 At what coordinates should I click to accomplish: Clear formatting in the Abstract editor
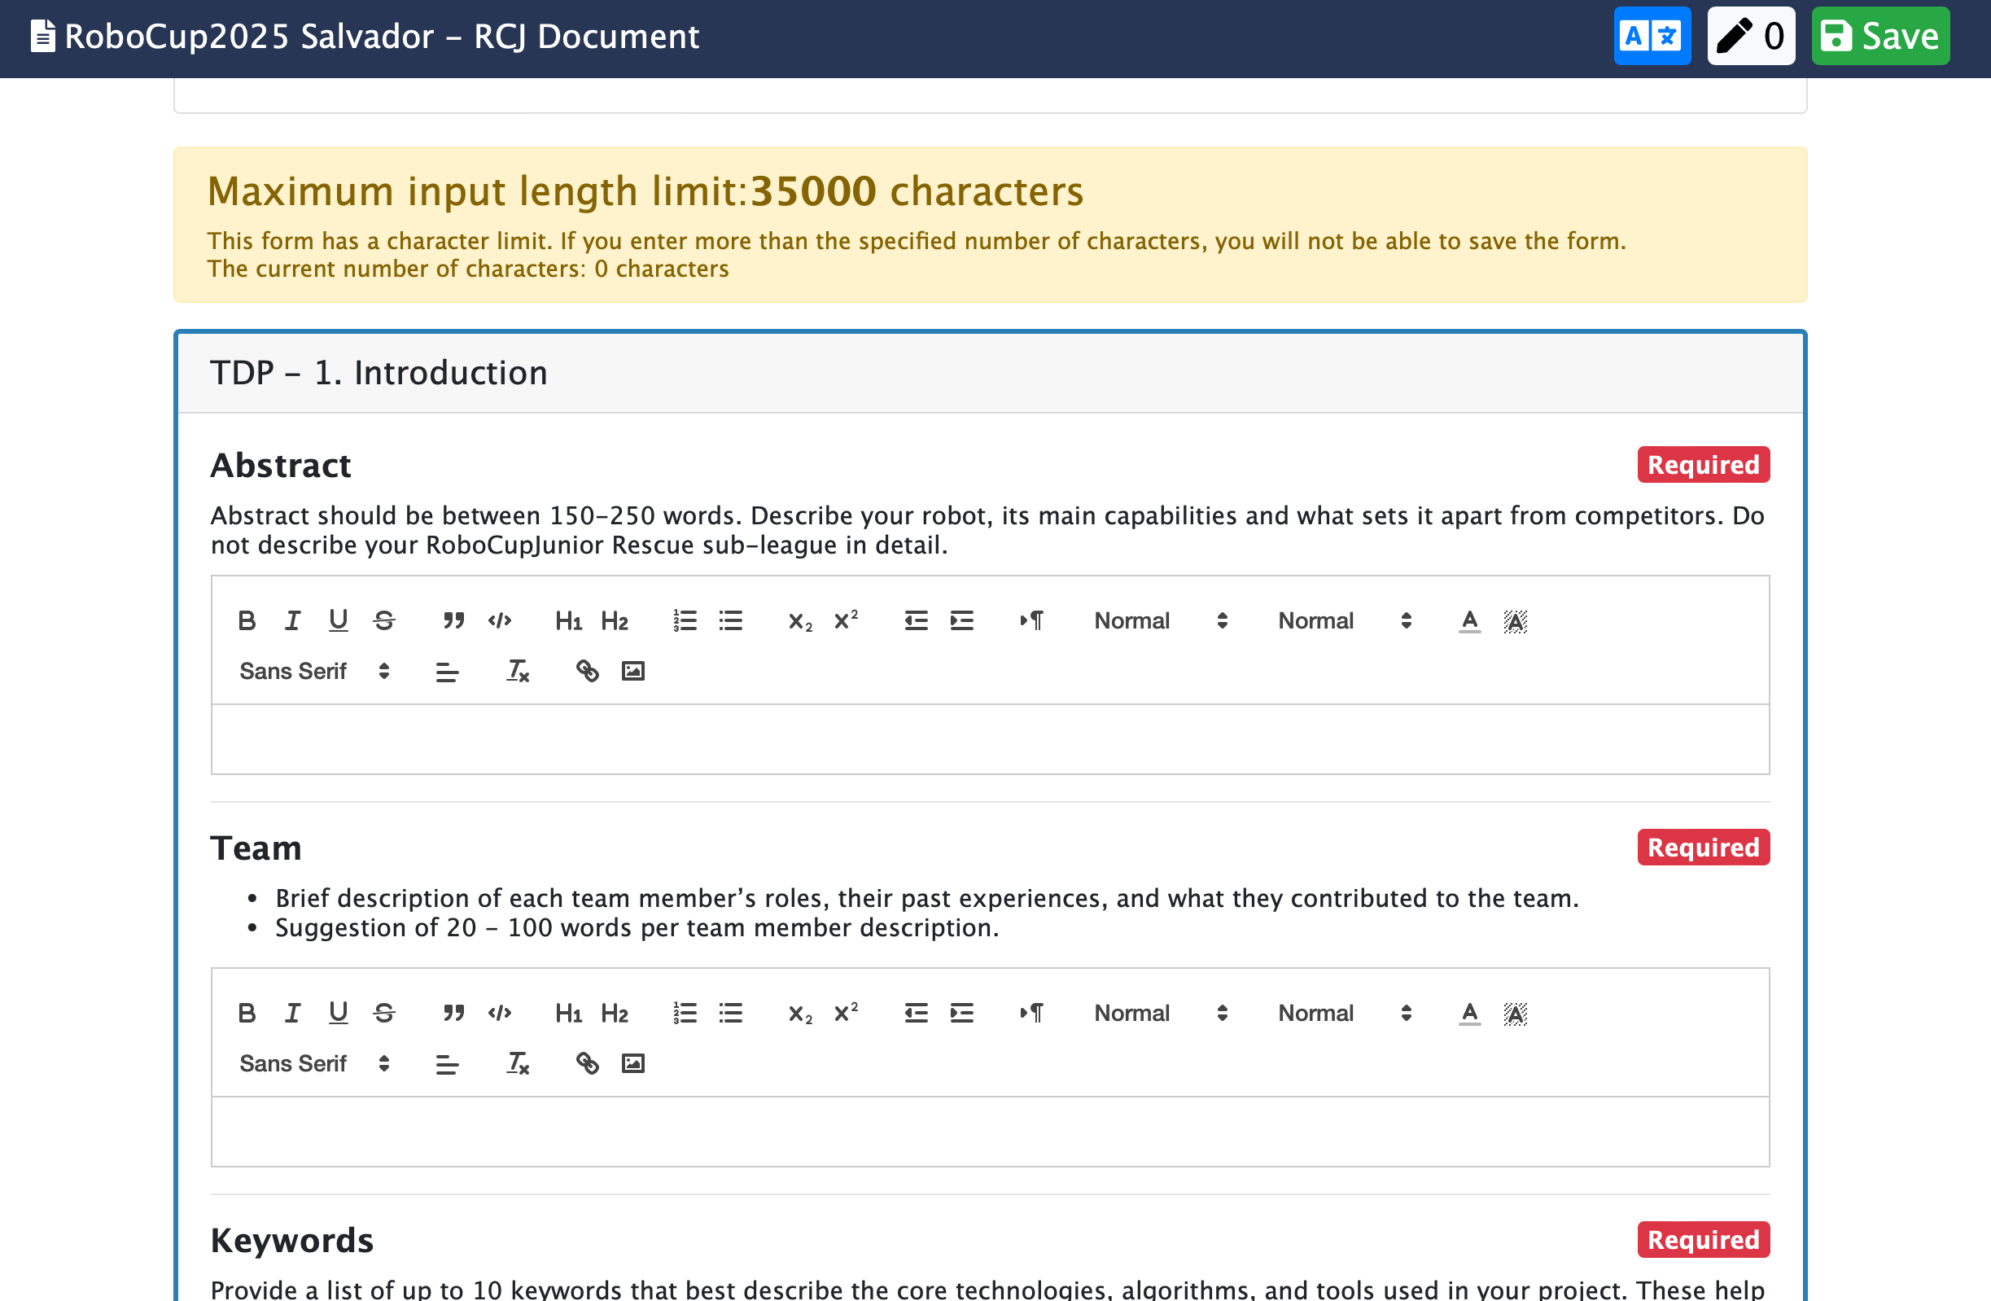point(518,671)
